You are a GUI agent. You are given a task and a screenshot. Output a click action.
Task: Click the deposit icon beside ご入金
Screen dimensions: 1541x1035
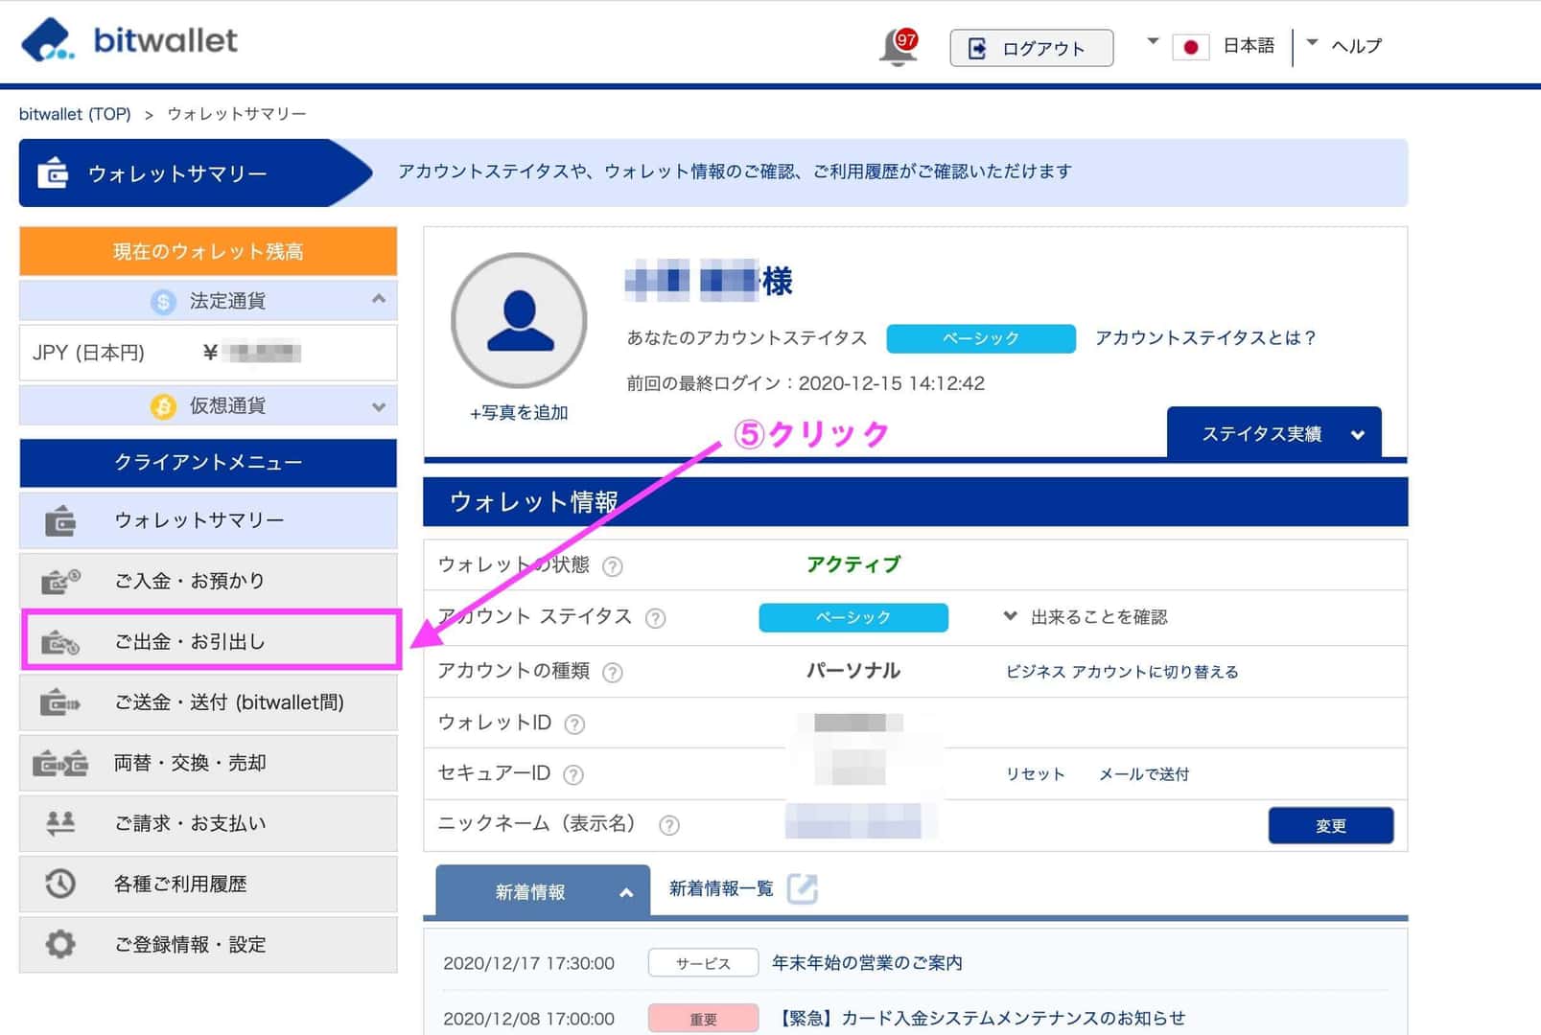[x=60, y=582]
